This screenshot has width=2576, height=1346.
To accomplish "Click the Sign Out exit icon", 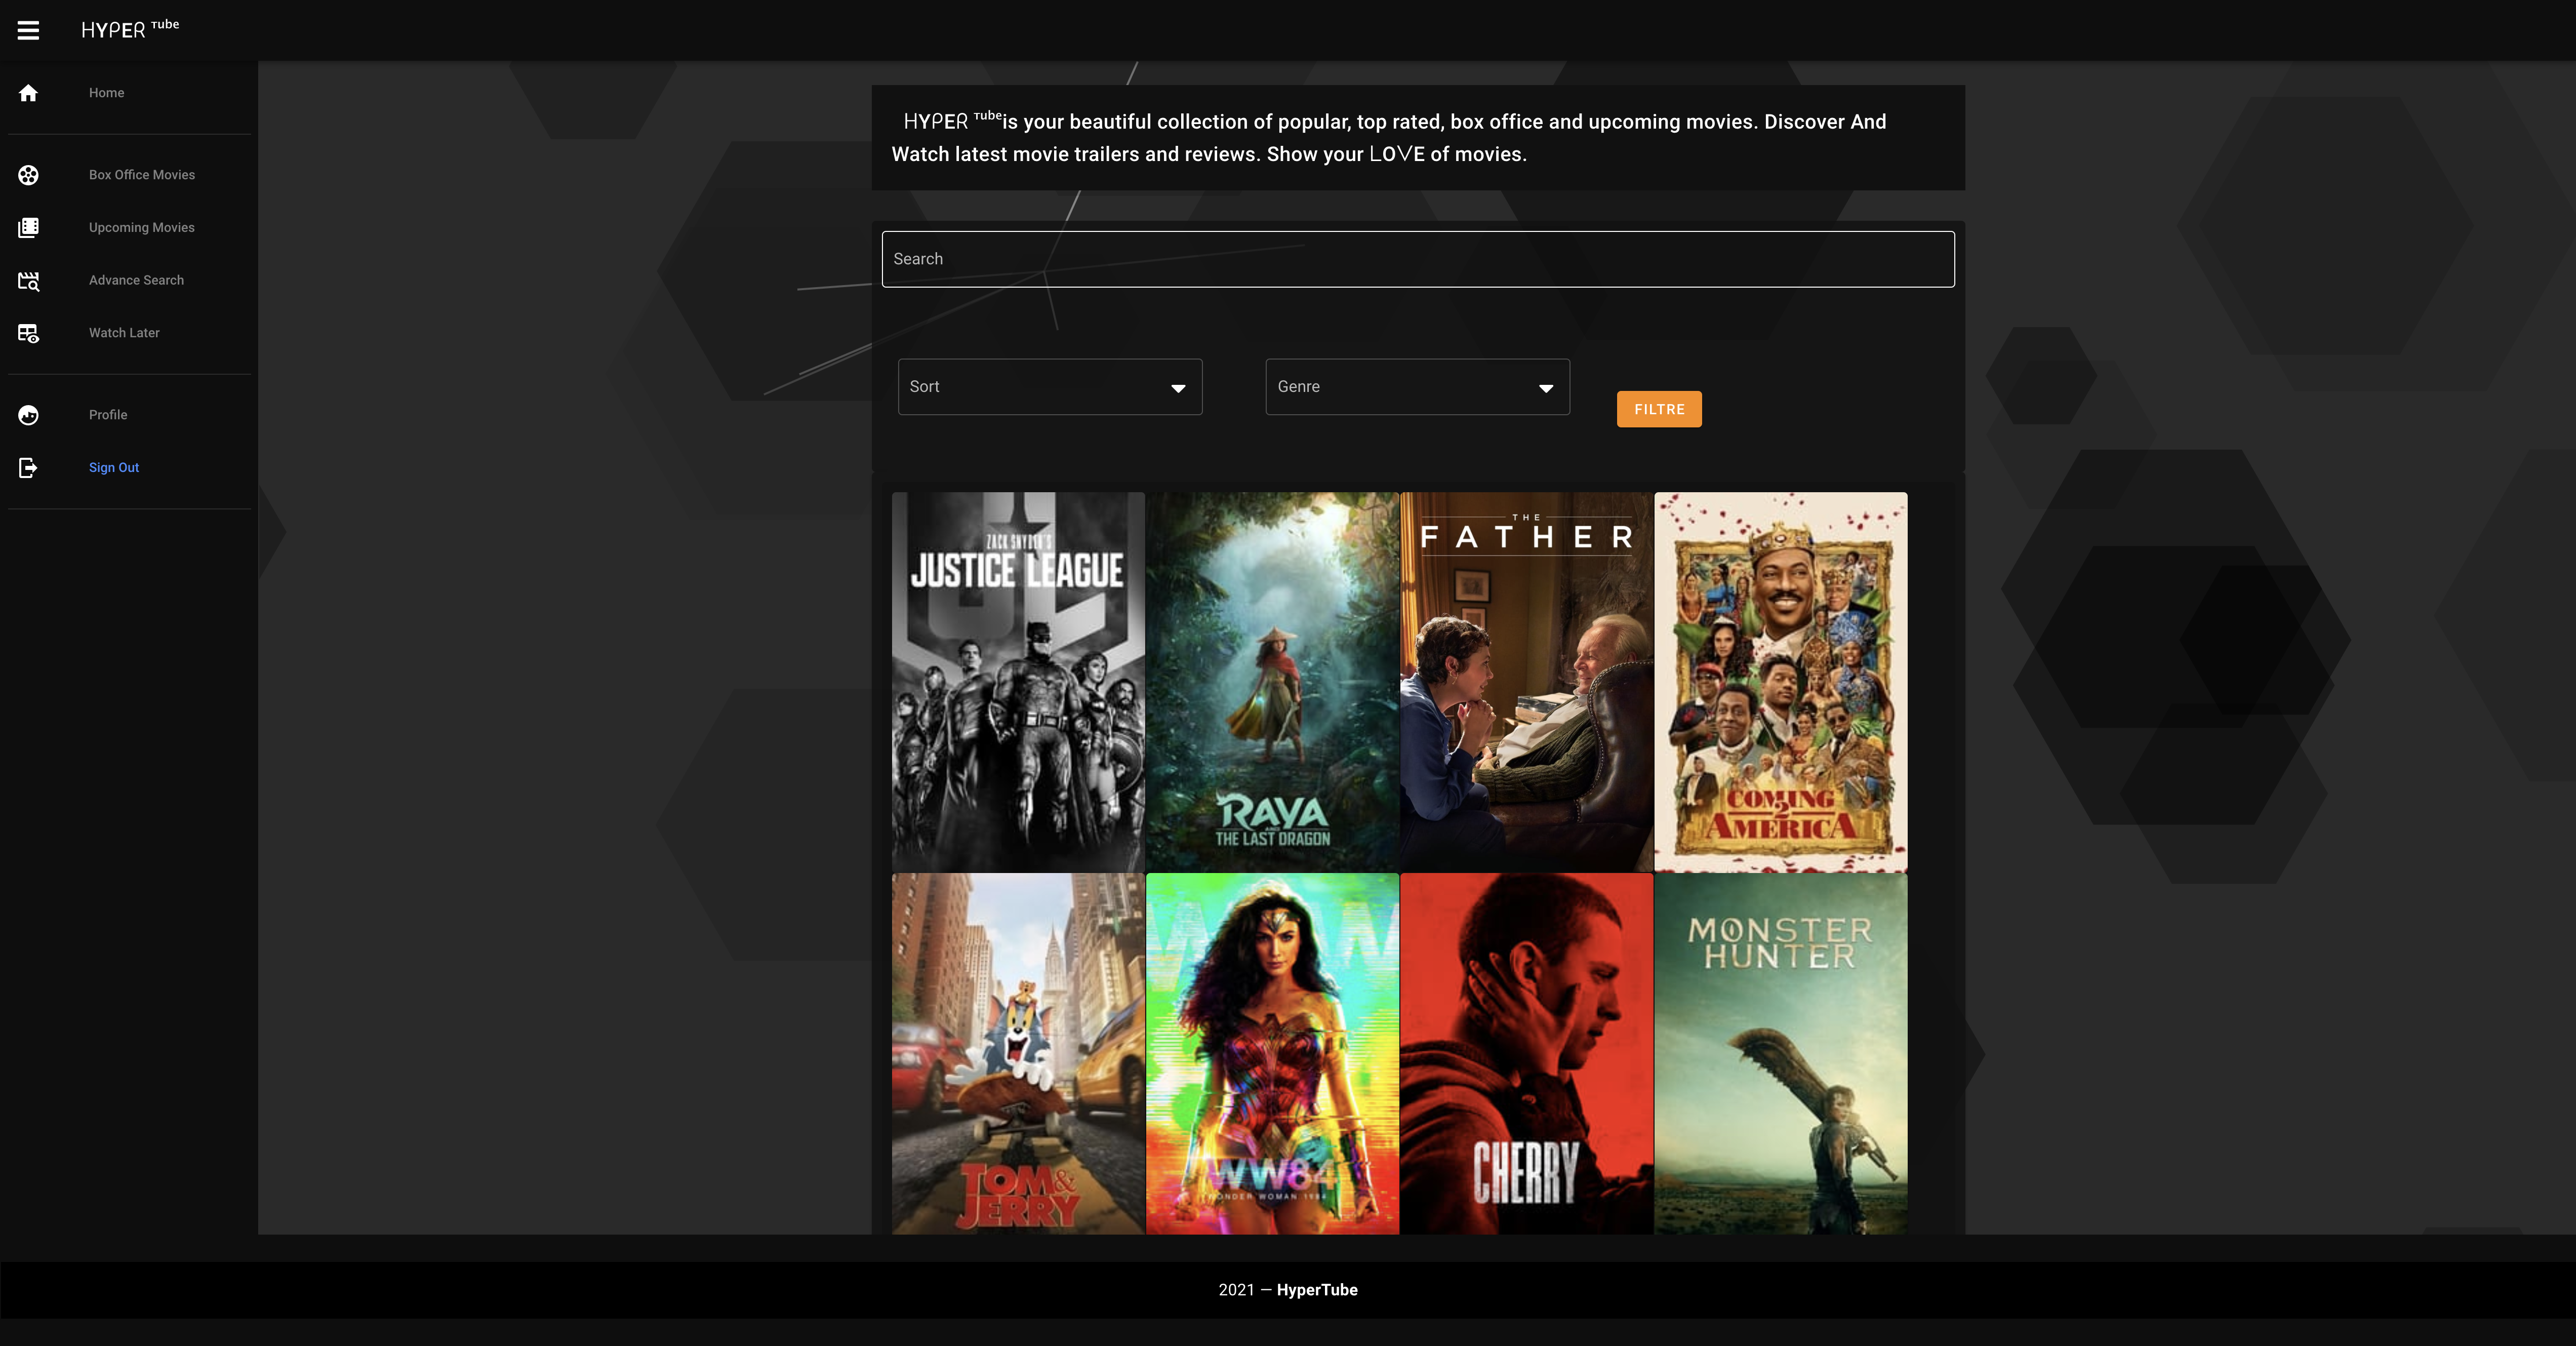I will pyautogui.click(x=28, y=468).
